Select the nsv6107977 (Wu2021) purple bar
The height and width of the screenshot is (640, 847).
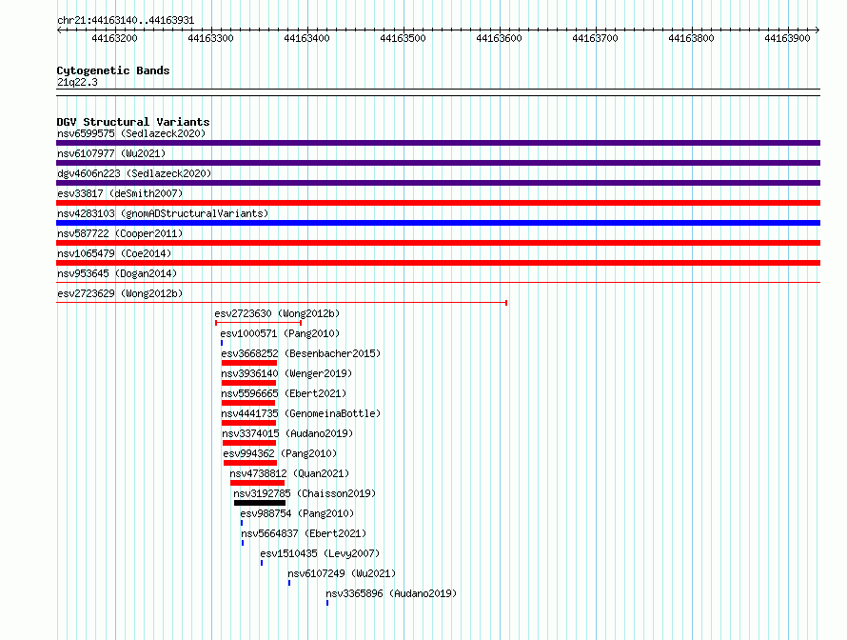click(438, 163)
